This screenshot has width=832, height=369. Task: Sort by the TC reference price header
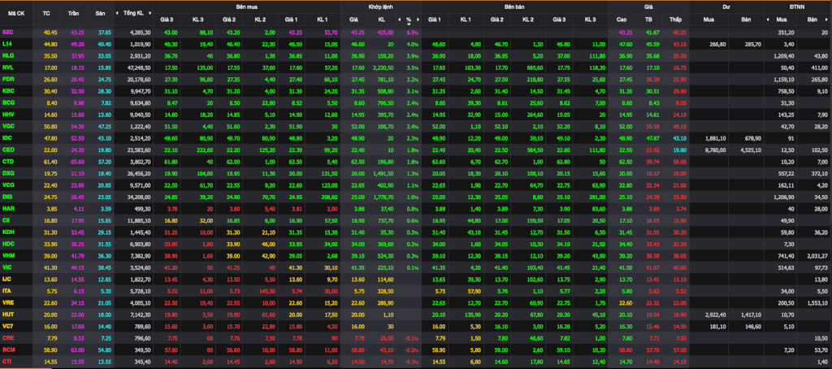(46, 13)
